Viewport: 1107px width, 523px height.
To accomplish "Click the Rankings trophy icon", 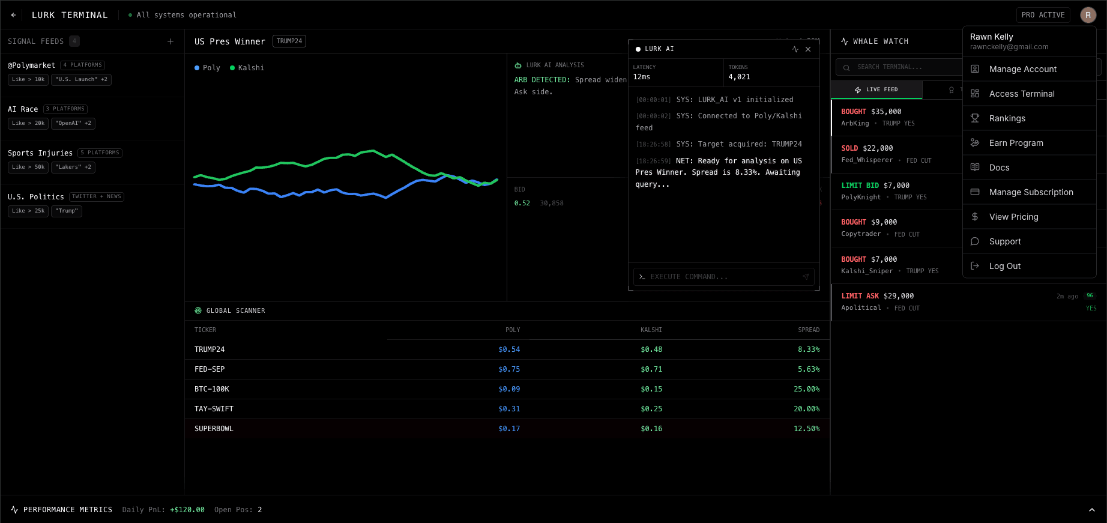I will [x=975, y=118].
